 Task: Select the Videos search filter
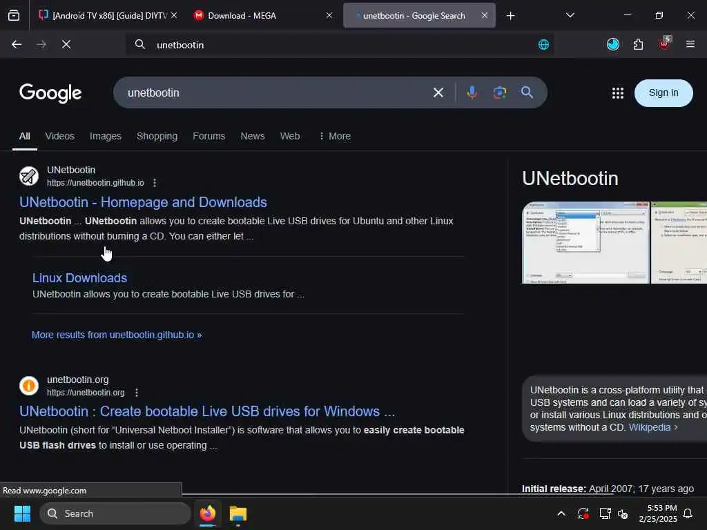(59, 136)
